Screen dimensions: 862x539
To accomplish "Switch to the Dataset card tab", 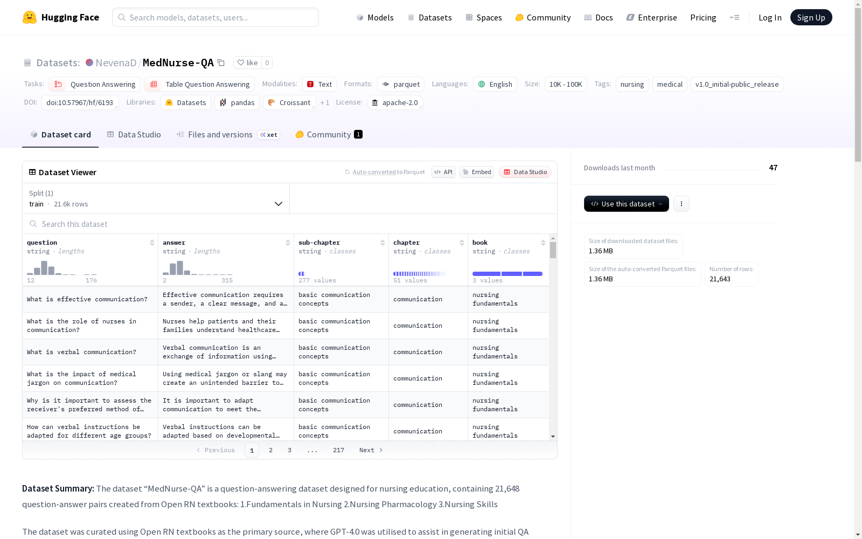I will [x=60, y=135].
